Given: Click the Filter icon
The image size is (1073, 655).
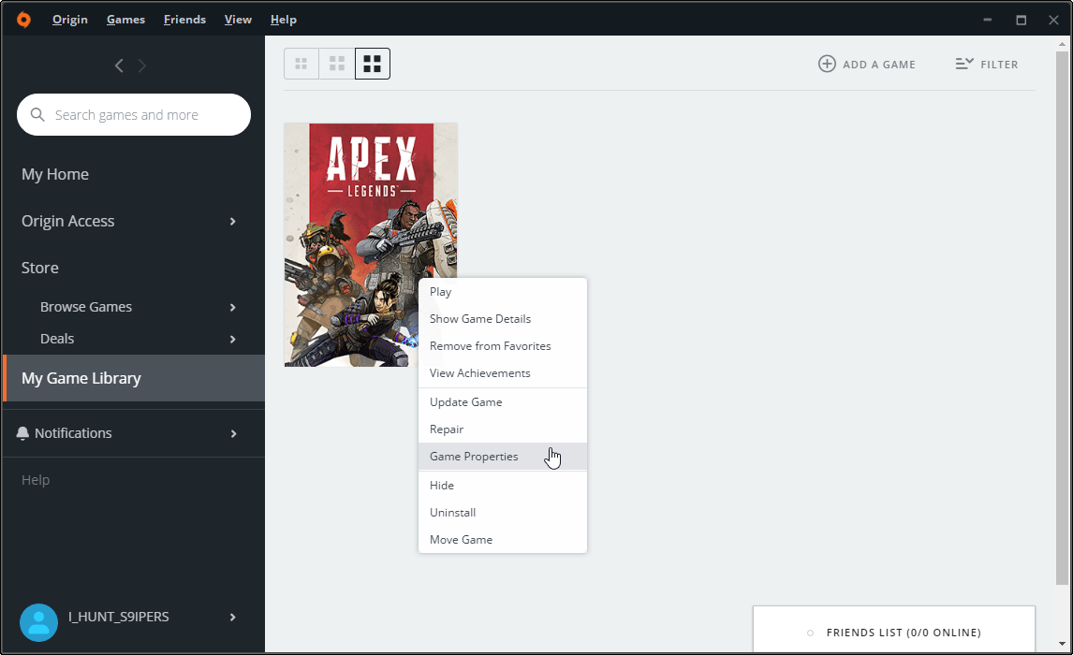Looking at the screenshot, I should pos(965,64).
